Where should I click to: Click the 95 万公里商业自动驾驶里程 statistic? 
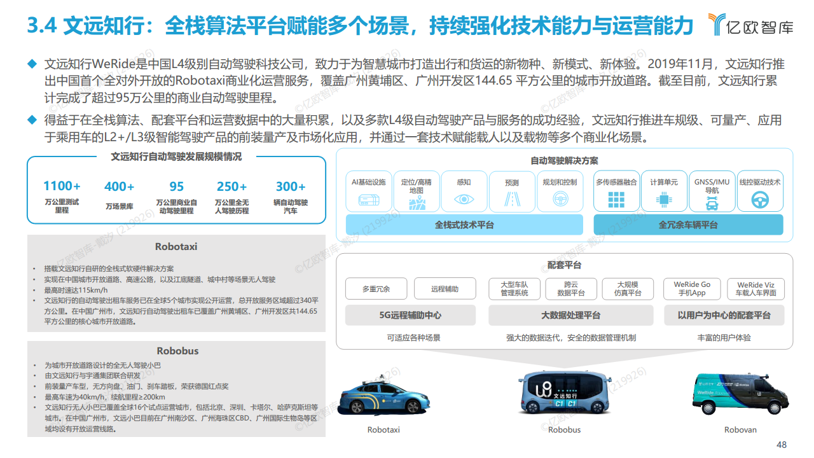[x=176, y=196]
